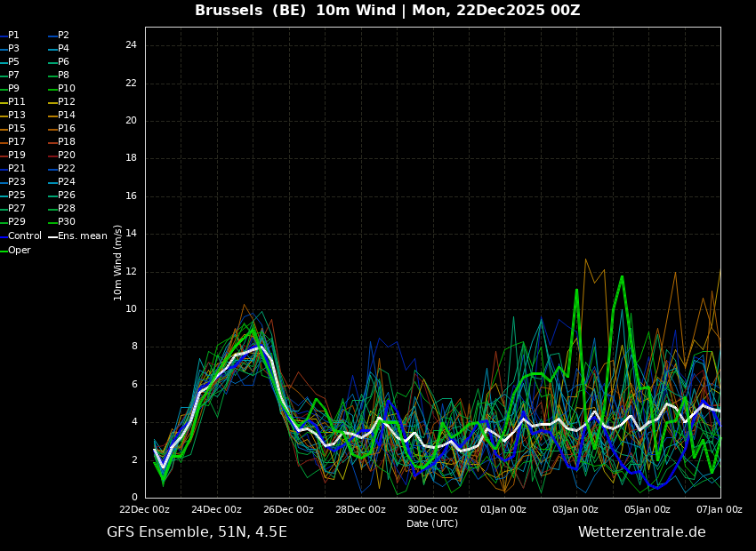
Task: Click the P30 legend label
Action: click(x=67, y=222)
